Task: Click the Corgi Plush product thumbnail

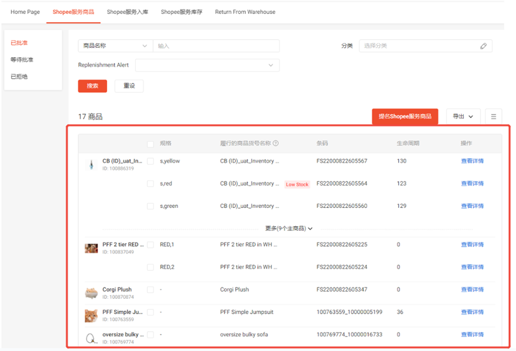Action: pyautogui.click(x=91, y=293)
